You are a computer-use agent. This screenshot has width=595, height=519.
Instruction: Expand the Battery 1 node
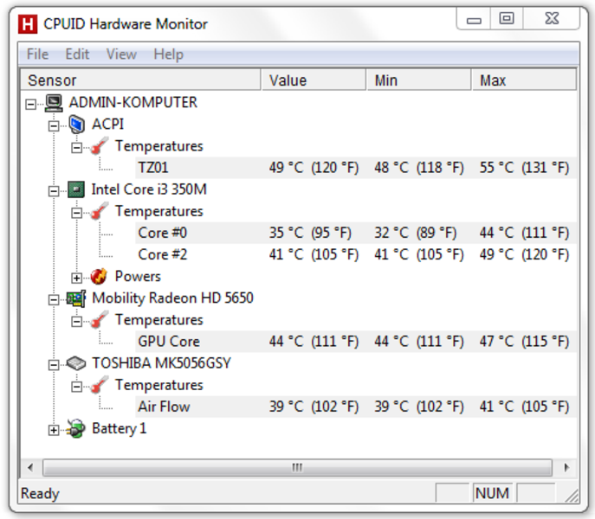point(54,430)
